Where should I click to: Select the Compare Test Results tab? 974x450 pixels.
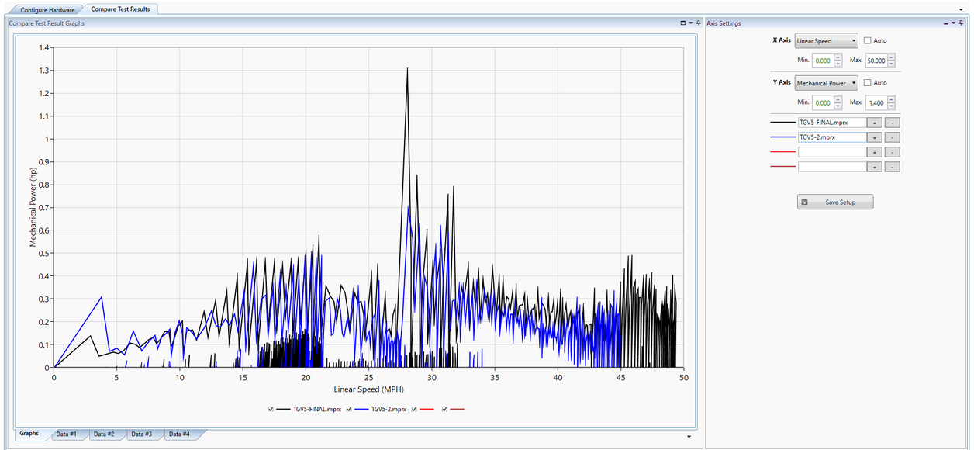[x=120, y=9]
